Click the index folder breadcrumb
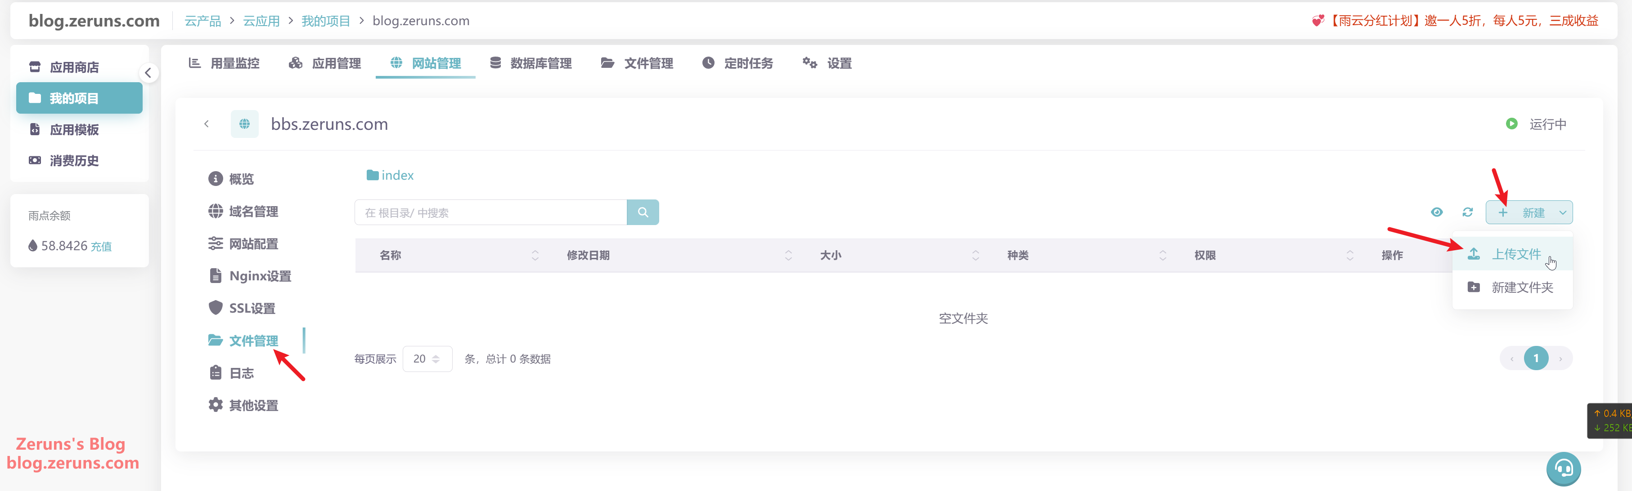 click(390, 175)
